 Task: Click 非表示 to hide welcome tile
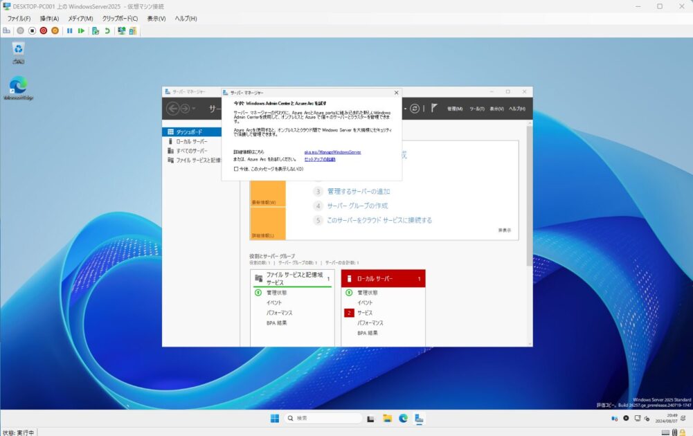504,230
